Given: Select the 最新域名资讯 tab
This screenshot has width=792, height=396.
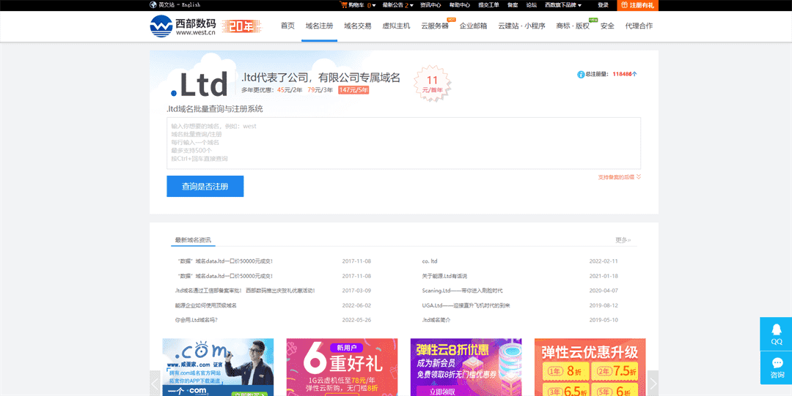Looking at the screenshot, I should point(193,239).
